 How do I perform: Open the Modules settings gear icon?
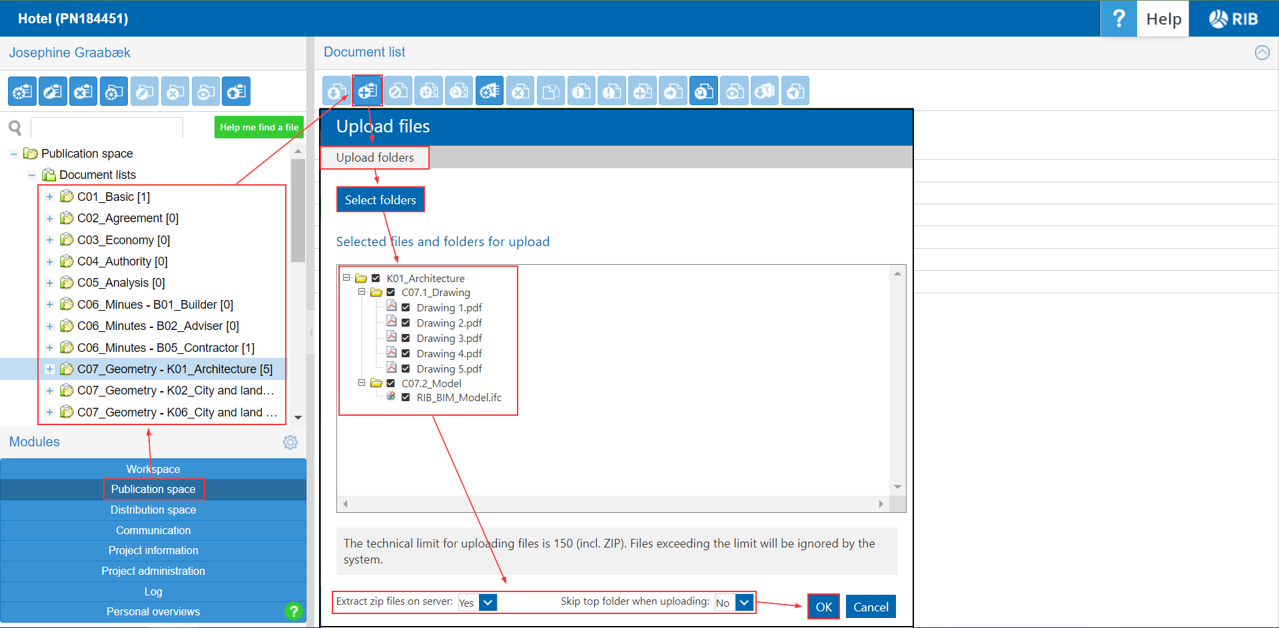tap(290, 442)
